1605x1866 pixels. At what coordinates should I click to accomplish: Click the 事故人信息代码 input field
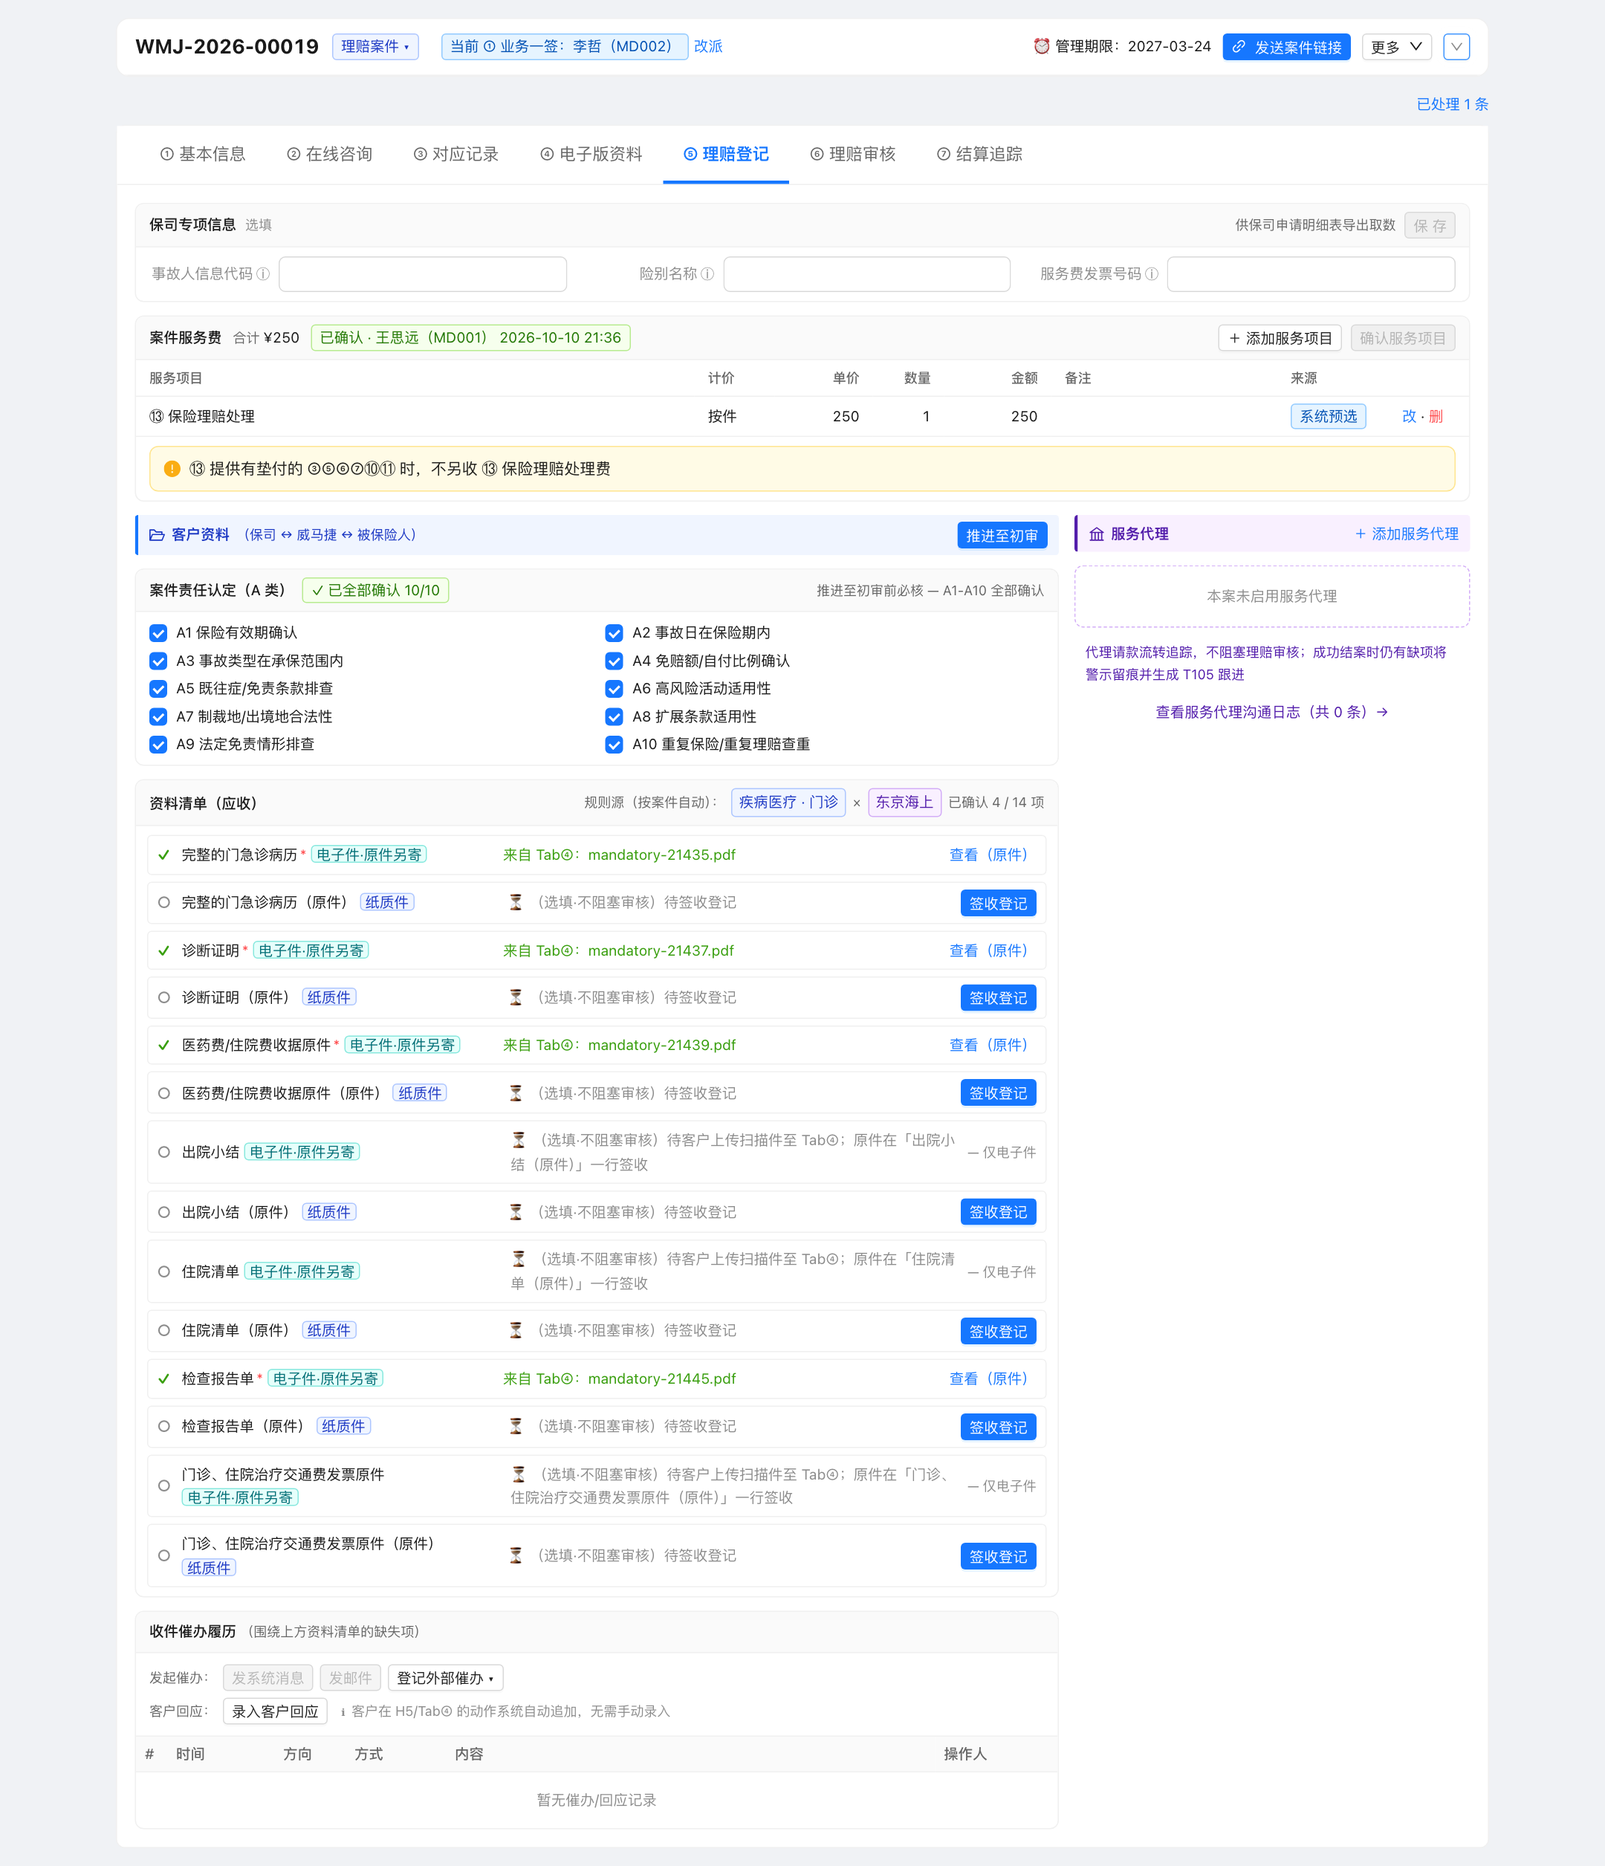tap(422, 273)
